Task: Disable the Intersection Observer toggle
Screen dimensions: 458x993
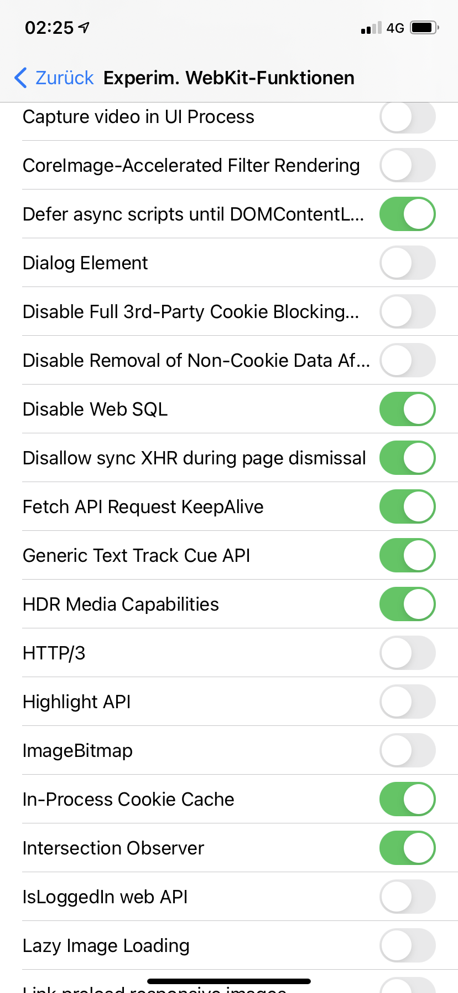Action: click(407, 848)
